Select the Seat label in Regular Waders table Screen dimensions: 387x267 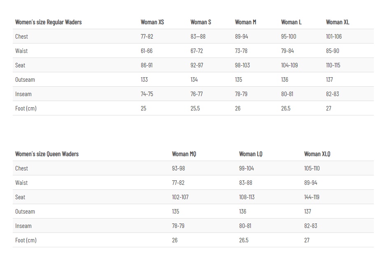(20, 65)
